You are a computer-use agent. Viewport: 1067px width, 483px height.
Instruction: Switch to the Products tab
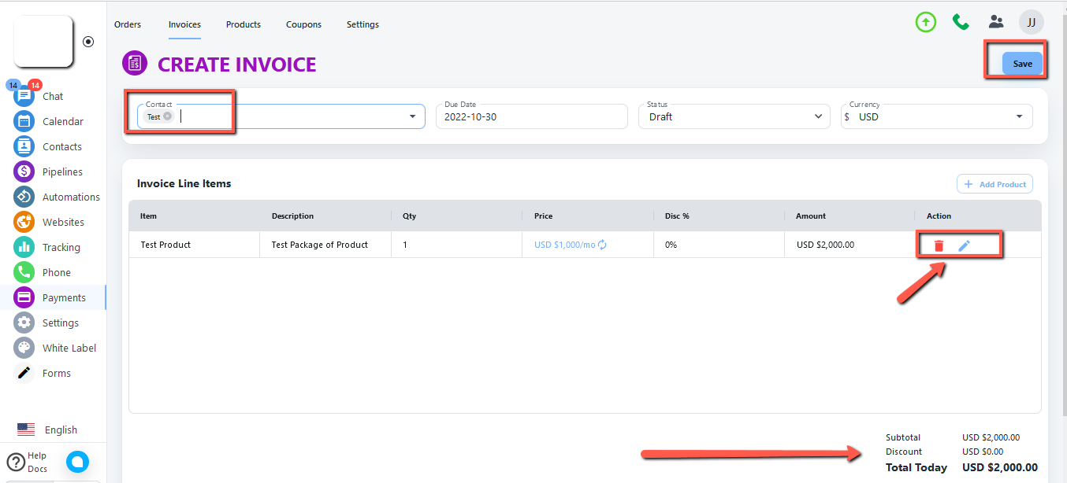click(244, 24)
